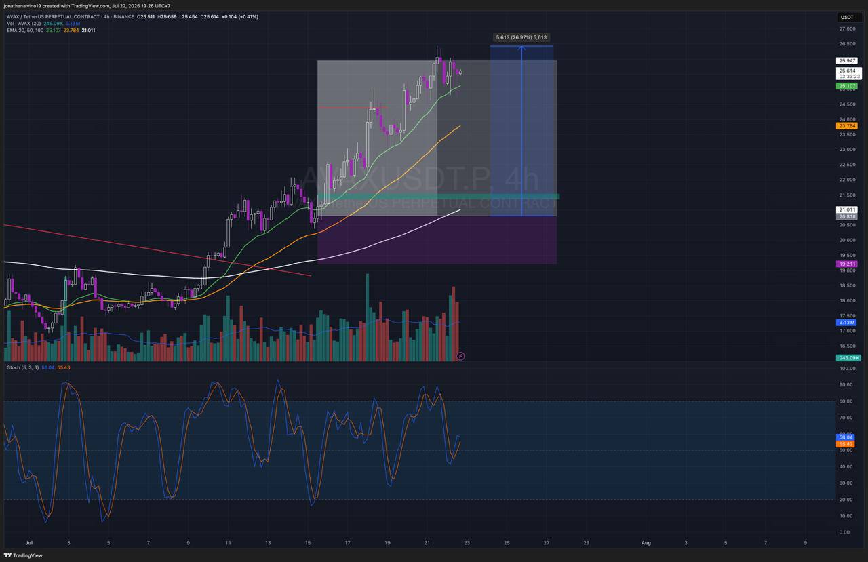
Task: Click the current price 25.614 countdown label
Action: 848,73
